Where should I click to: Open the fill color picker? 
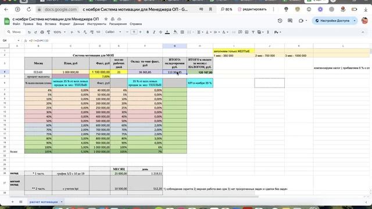click(x=176, y=32)
